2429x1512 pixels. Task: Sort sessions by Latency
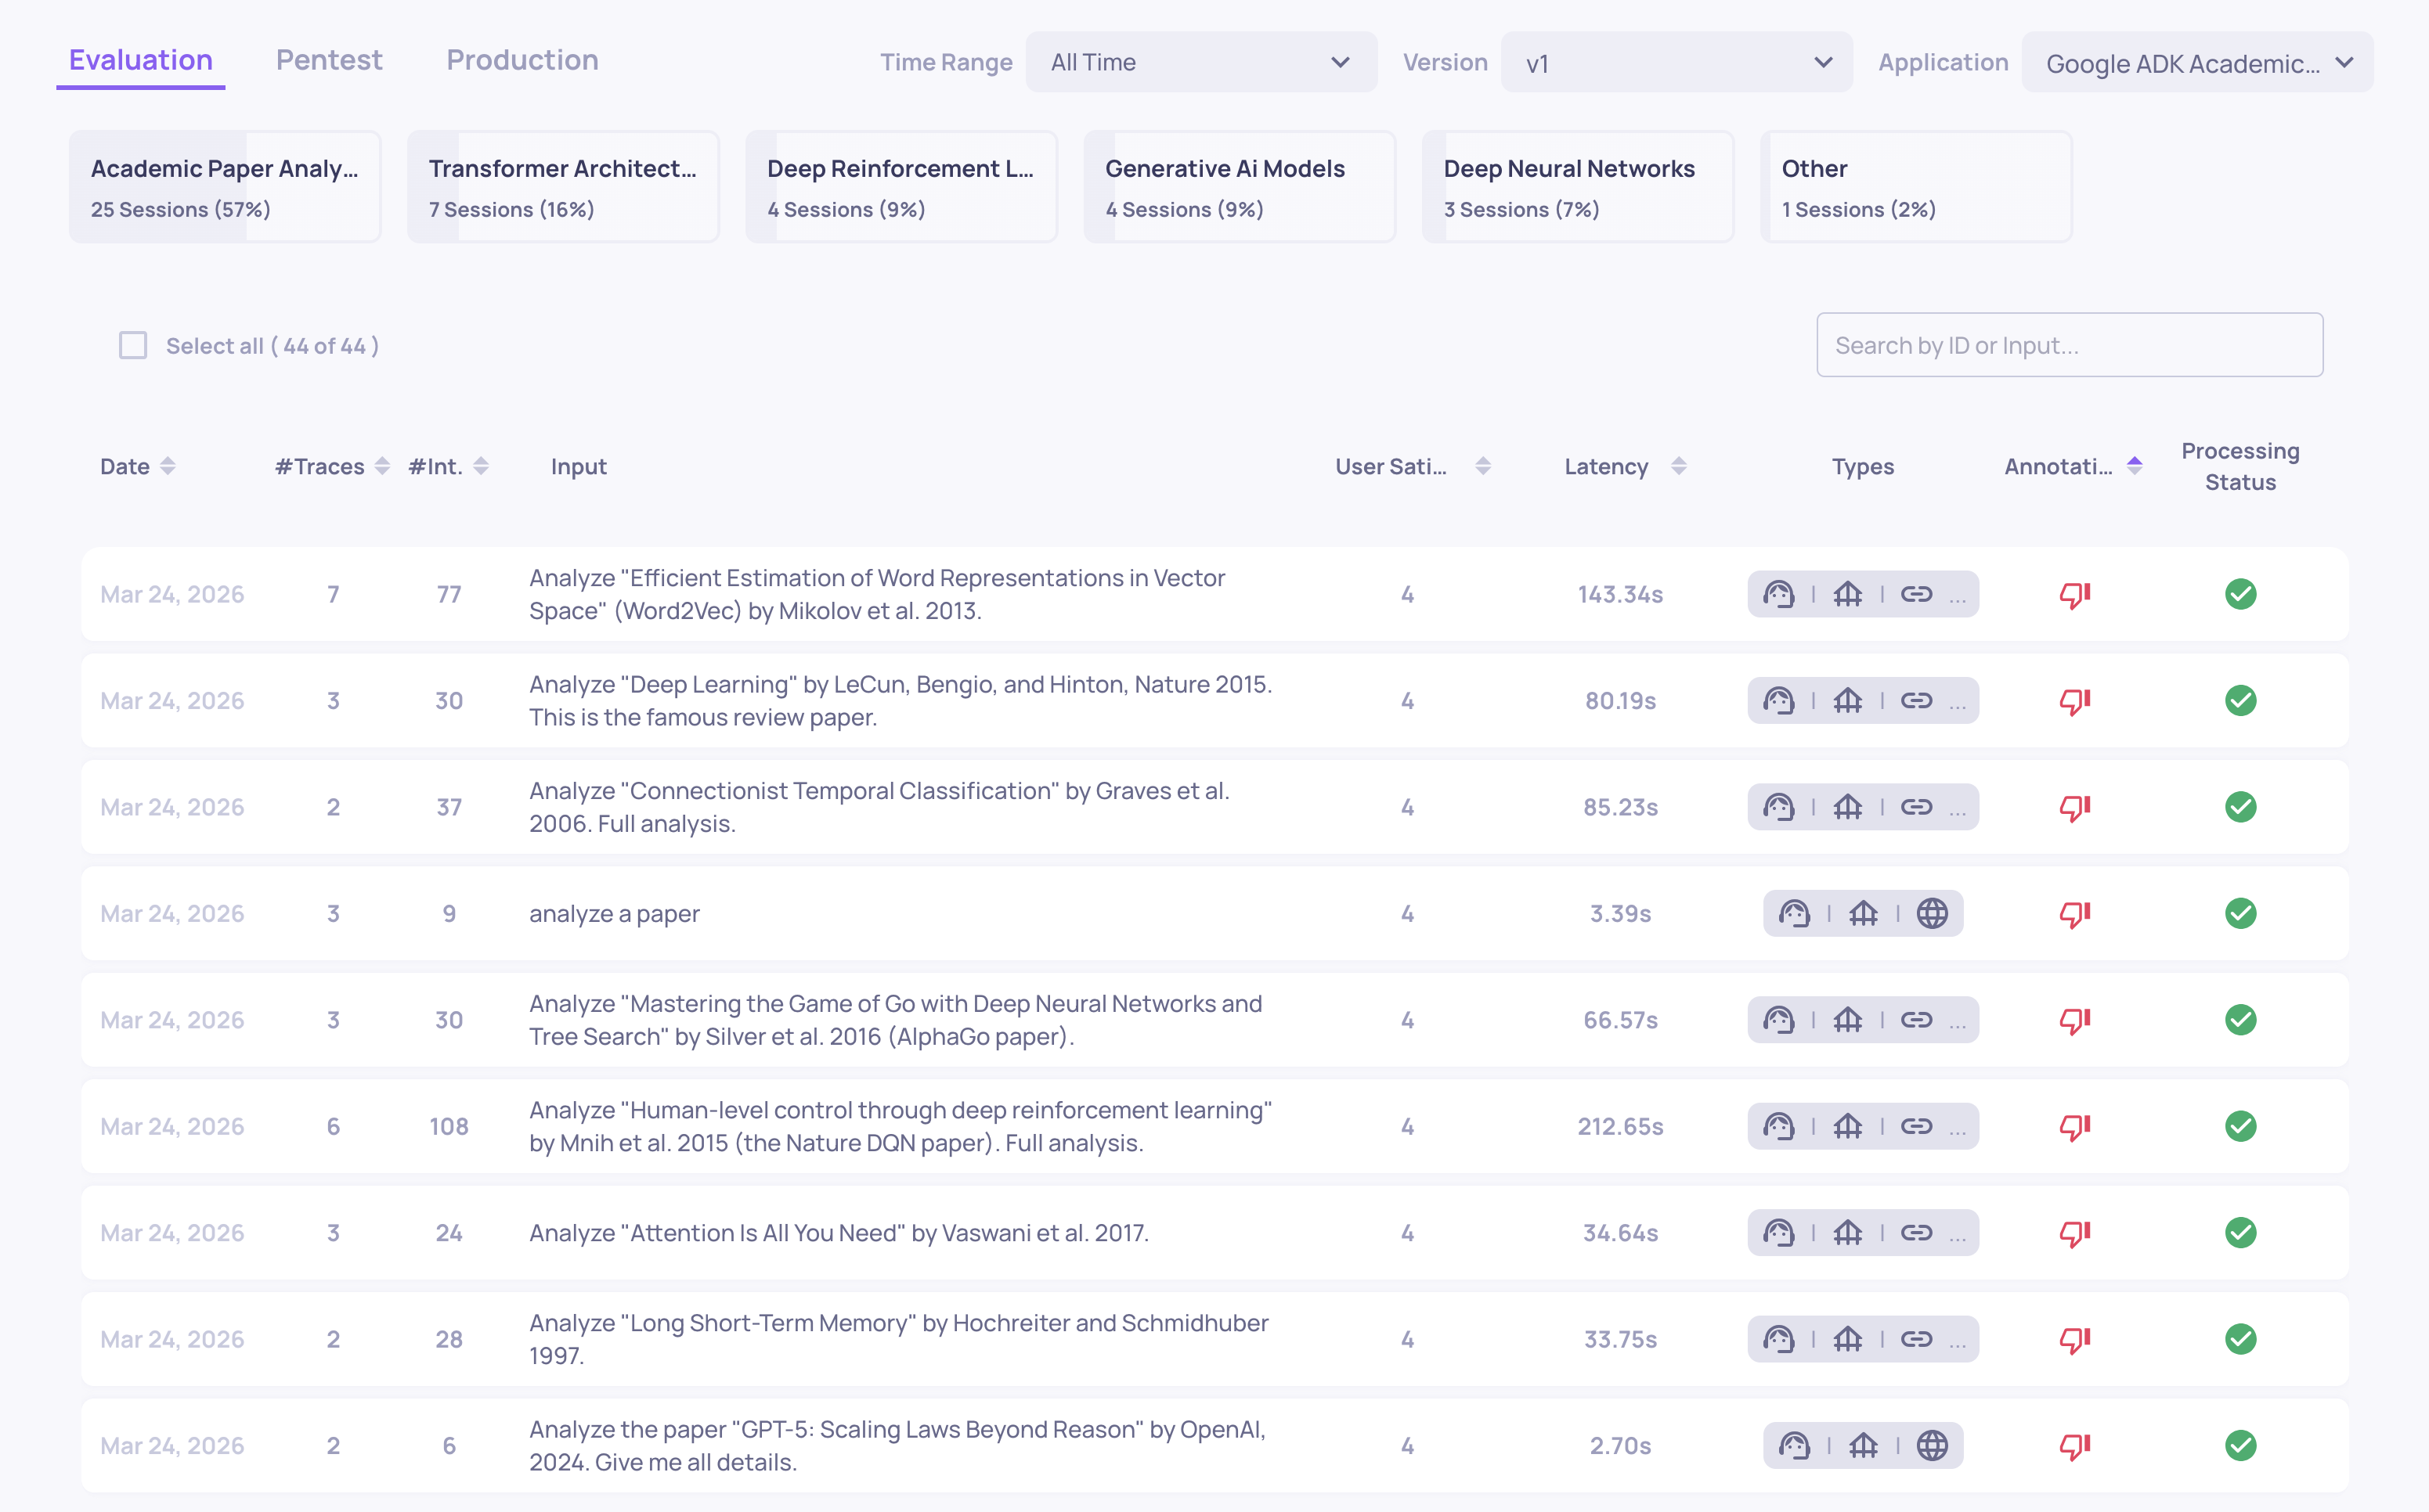[1679, 467]
